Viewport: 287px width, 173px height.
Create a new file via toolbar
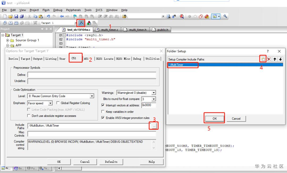pos(5,16)
